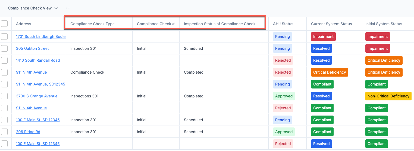414x151 pixels.
Task: Sort by the Compliance Check Type column header
Action: click(92, 24)
